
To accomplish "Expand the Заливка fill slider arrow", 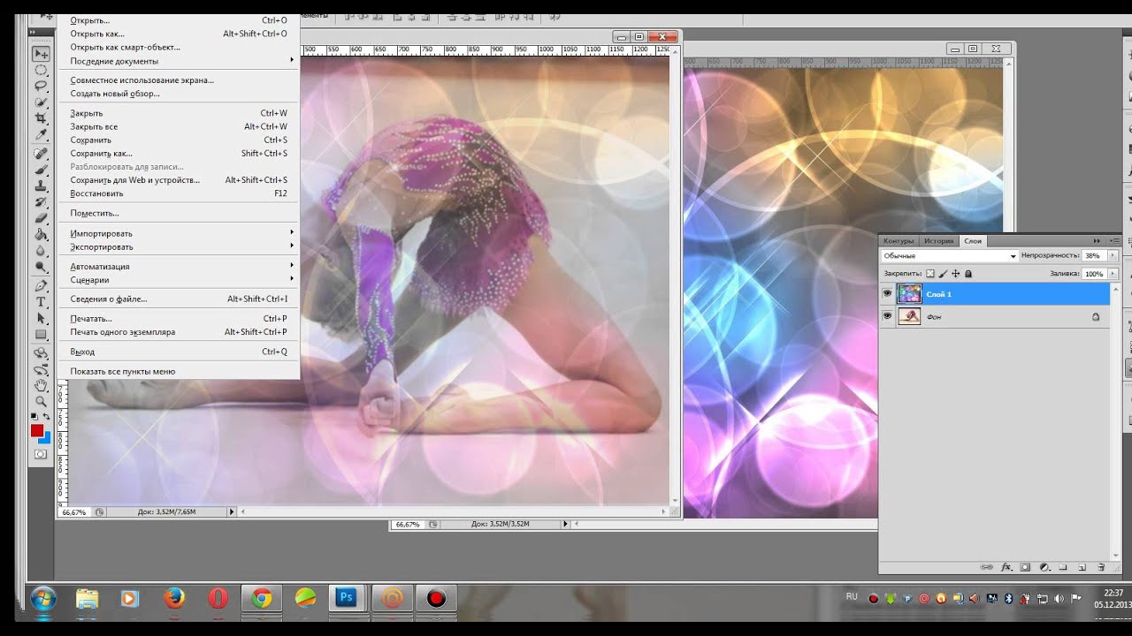I will pos(1113,275).
